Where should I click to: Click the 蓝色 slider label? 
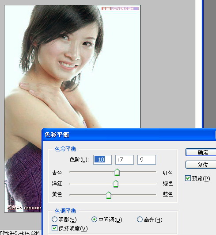(168, 194)
